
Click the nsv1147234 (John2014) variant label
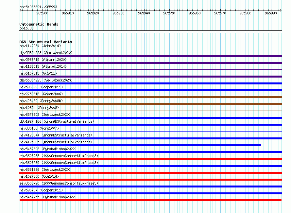tap(40, 46)
